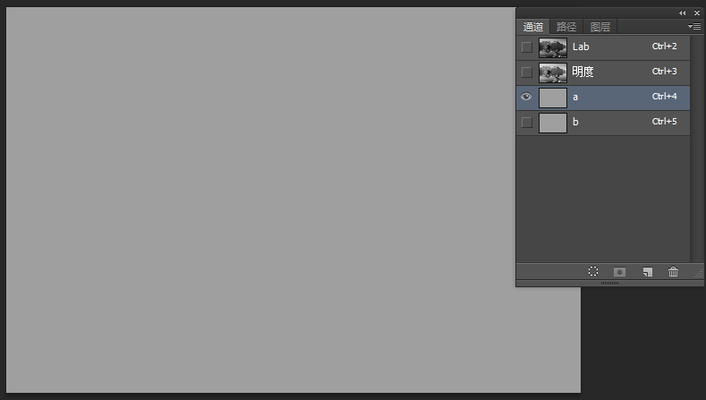Click Ctrl+4 shortcut text
Screen dimensions: 706x400
pyautogui.click(x=664, y=97)
